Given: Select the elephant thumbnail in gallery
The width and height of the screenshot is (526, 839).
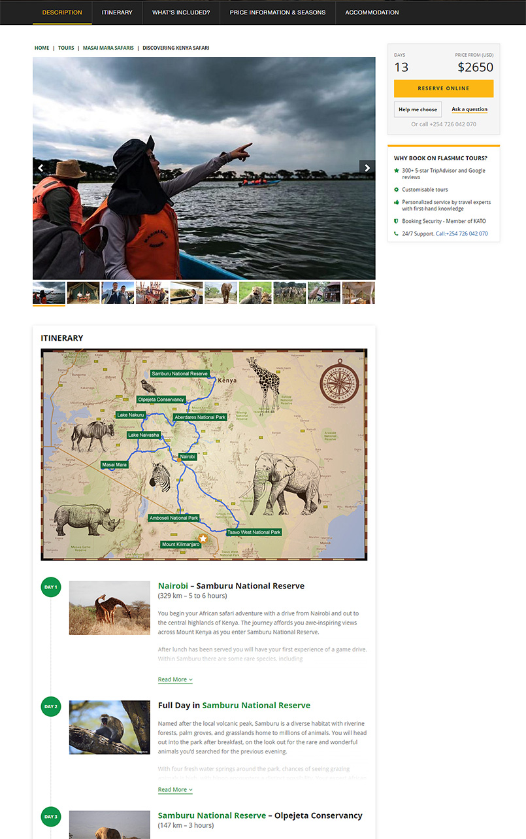Looking at the screenshot, I should point(221,293).
